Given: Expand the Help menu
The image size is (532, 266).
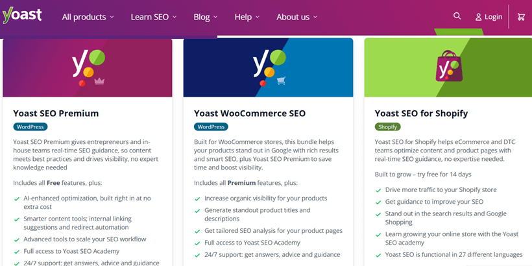Looking at the screenshot, I should 247,17.
